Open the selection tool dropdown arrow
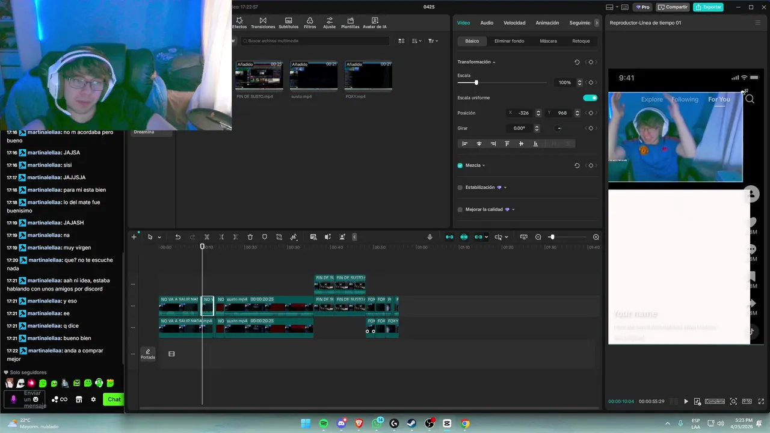 tap(159, 238)
